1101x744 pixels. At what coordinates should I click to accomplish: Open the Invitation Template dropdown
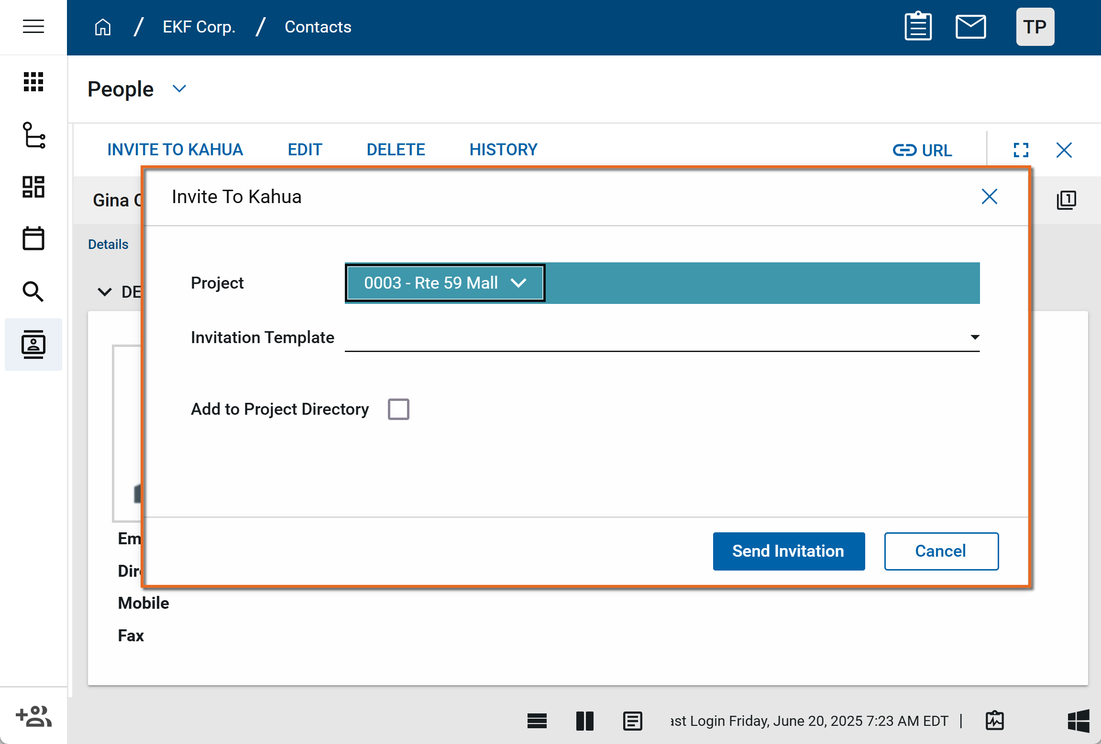662,337
